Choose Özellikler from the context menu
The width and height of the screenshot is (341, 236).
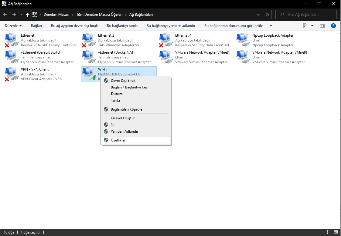pyautogui.click(x=118, y=140)
